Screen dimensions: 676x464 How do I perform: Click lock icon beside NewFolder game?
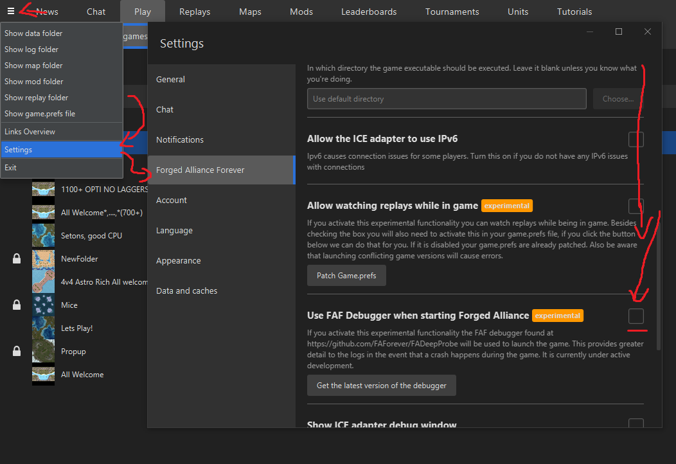tap(16, 259)
